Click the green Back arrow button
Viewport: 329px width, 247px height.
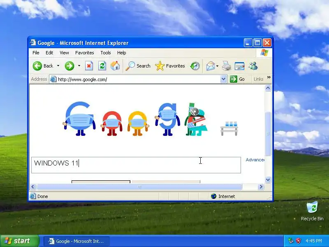[37, 66]
